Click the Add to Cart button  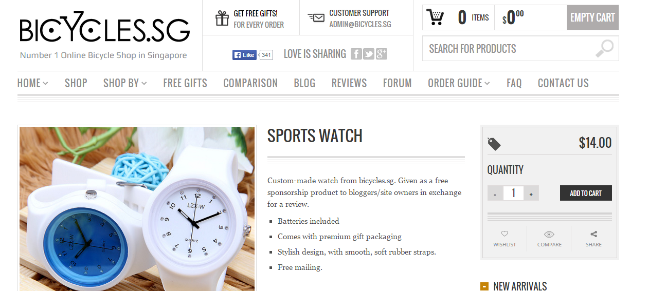point(586,193)
